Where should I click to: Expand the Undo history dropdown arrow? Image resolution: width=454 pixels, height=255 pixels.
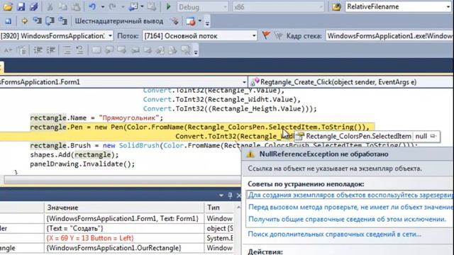tap(102, 6)
